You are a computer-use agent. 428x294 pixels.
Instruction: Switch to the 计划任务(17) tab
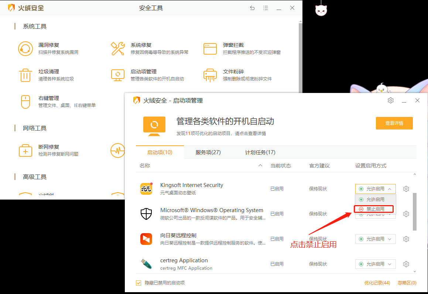click(x=260, y=152)
